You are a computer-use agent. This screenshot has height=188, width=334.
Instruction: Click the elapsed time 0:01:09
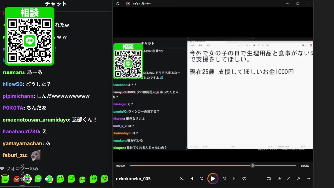pos(121,166)
